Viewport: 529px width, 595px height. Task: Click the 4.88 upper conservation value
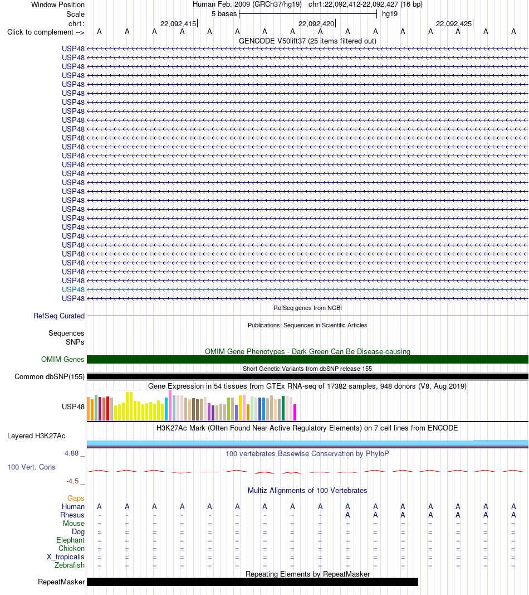(71, 453)
